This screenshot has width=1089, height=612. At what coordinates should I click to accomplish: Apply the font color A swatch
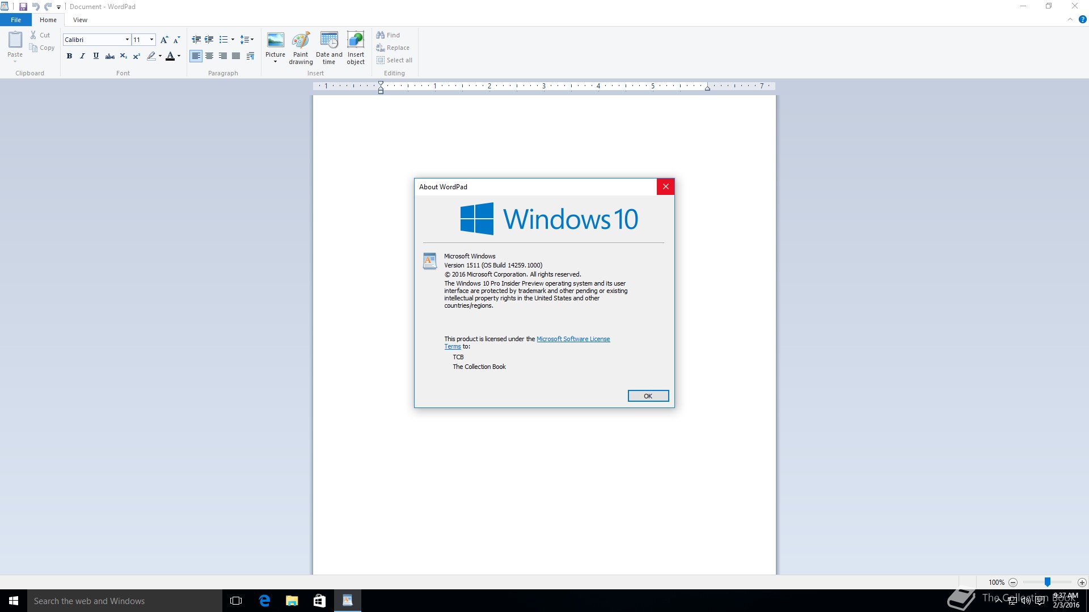pyautogui.click(x=170, y=56)
